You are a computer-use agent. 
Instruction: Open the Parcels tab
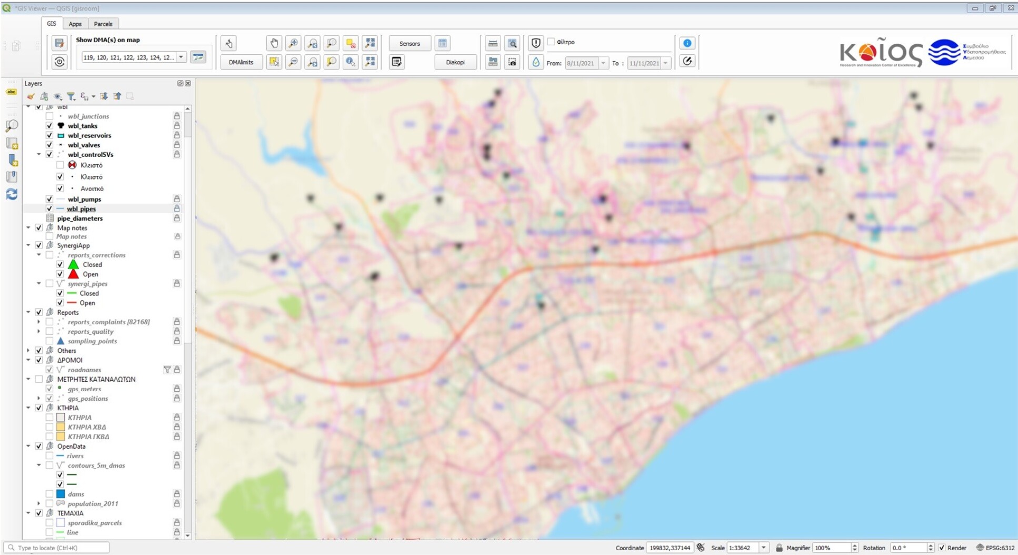tap(103, 24)
